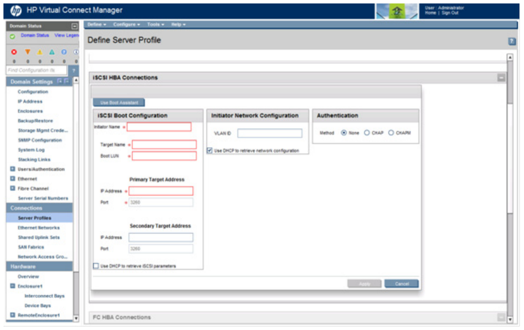Image resolution: width=524 pixels, height=330 pixels.
Task: Select Server Profiles under Connections
Action: pyautogui.click(x=35, y=218)
